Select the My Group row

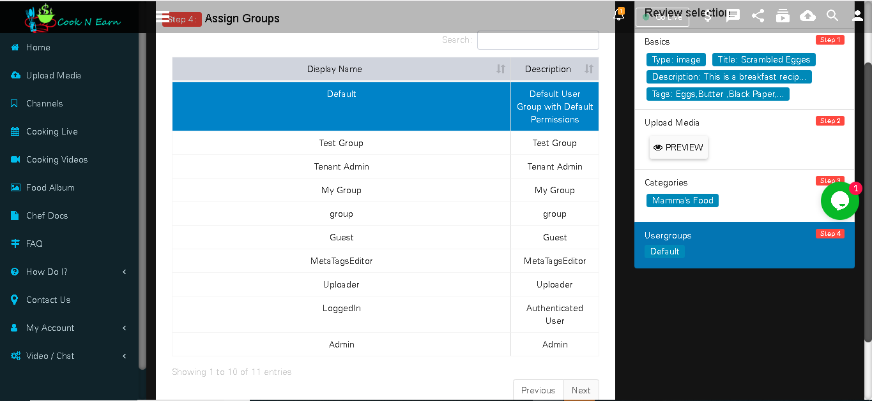click(385, 190)
